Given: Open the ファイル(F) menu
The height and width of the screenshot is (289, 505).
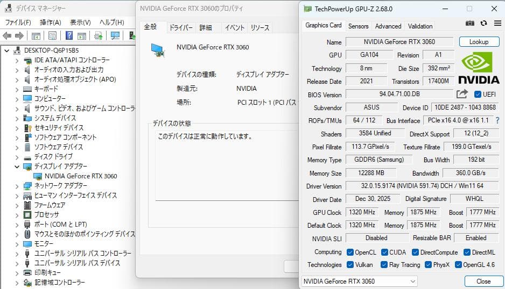Looking at the screenshot, I should point(18,22).
